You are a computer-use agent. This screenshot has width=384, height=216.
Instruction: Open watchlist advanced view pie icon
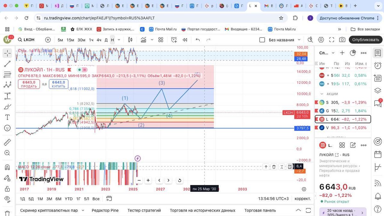[353, 53]
